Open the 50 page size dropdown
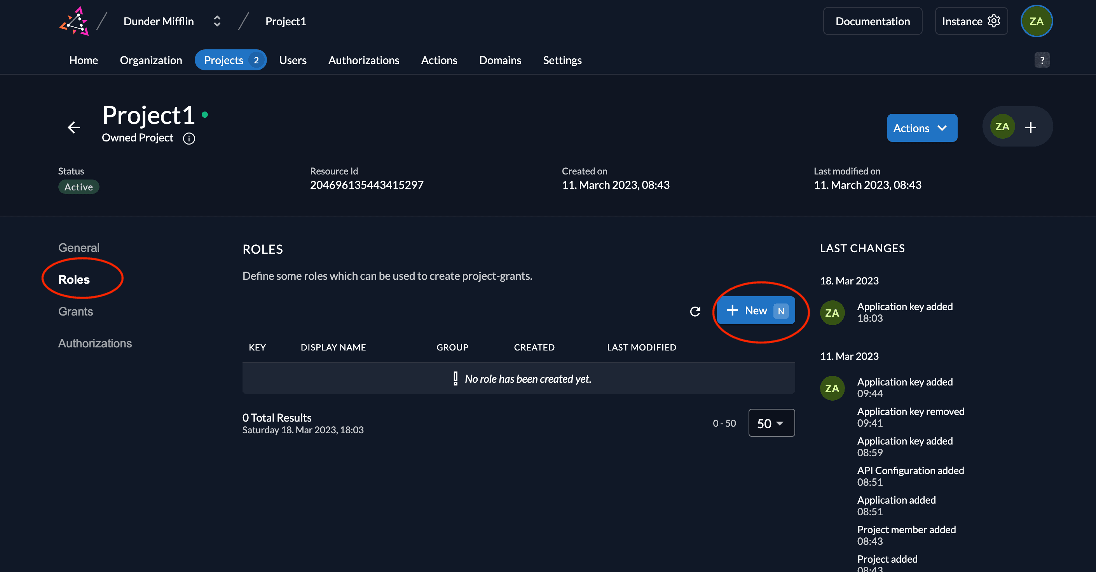The image size is (1096, 572). (771, 423)
